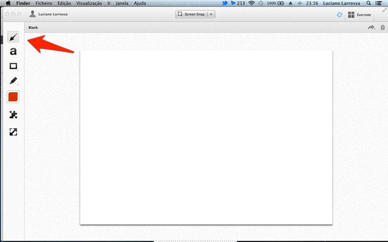388x242 pixels.
Task: Open the Luciano Larrossa account
Action: point(48,14)
